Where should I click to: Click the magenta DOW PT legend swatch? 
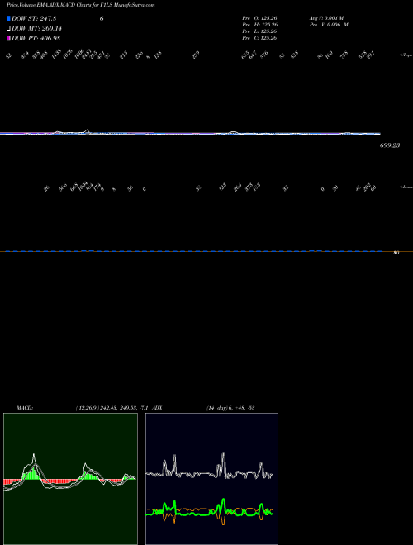tap(8, 38)
